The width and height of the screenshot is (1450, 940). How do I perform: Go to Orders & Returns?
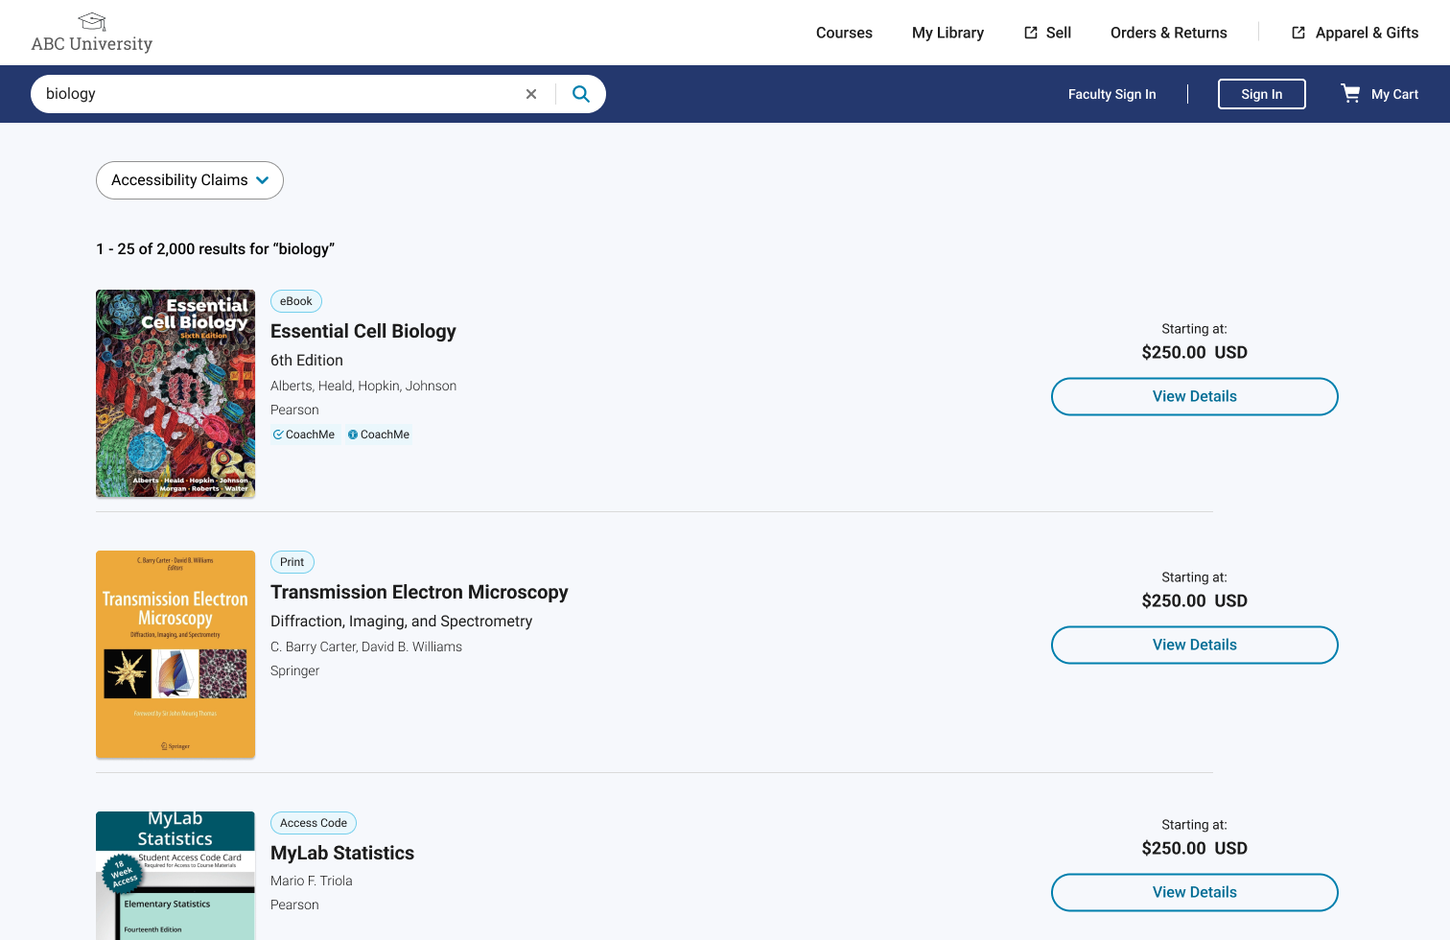(x=1168, y=33)
